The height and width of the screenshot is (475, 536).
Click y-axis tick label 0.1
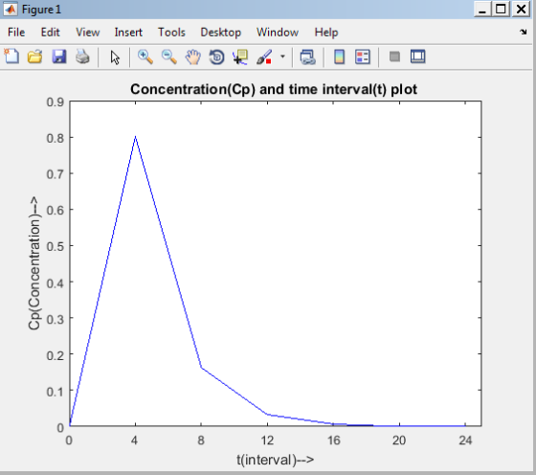(56, 392)
